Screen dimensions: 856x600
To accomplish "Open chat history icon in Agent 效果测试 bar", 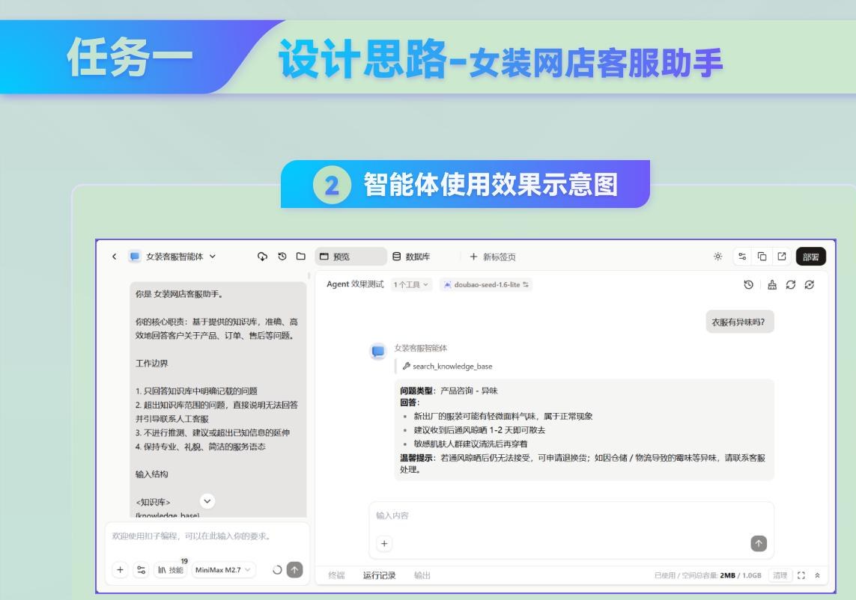I will pos(748,285).
